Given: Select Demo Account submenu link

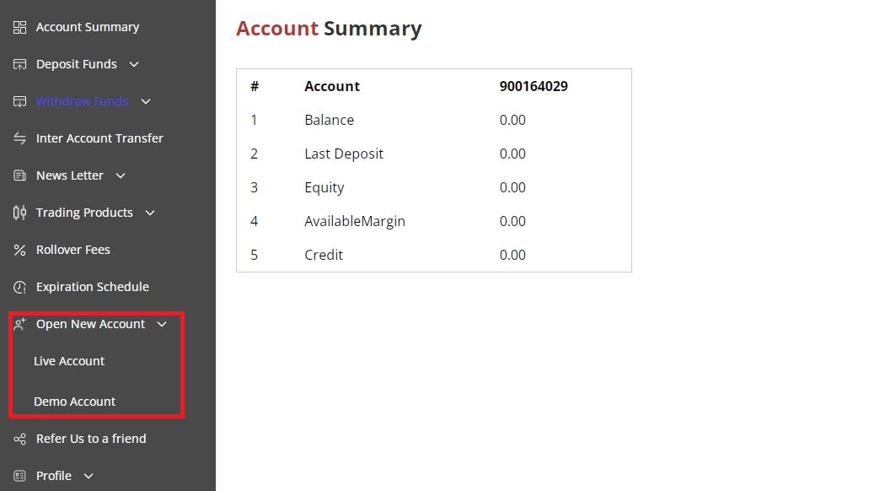Looking at the screenshot, I should coord(75,402).
